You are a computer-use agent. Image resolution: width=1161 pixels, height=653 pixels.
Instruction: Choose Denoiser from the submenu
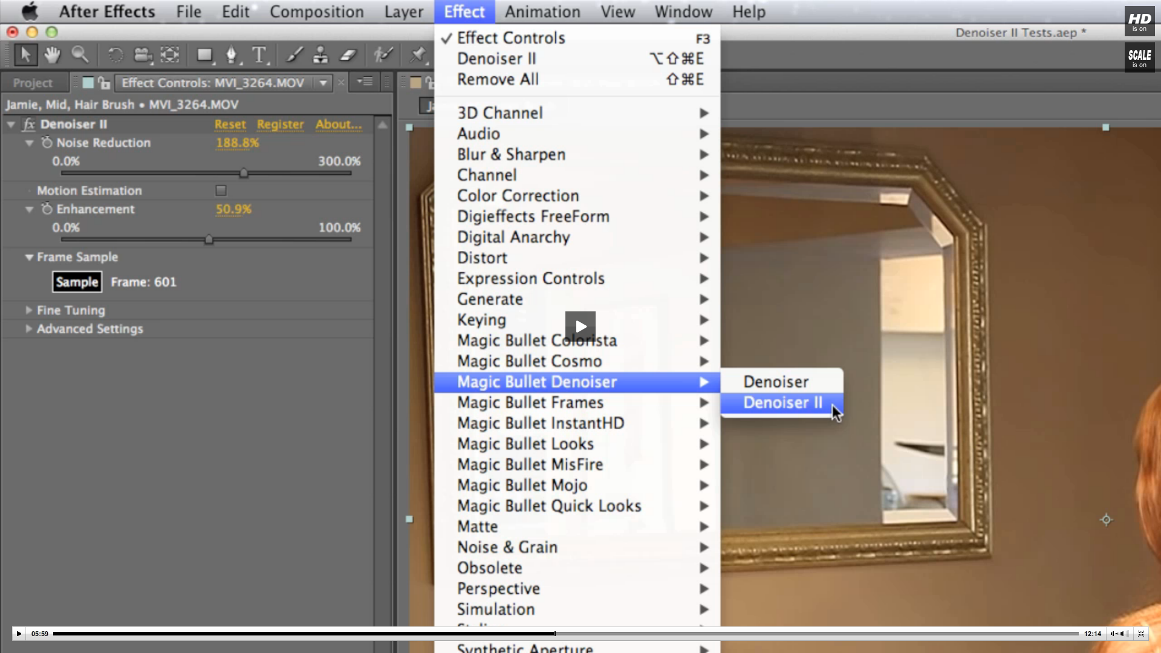[x=782, y=382]
